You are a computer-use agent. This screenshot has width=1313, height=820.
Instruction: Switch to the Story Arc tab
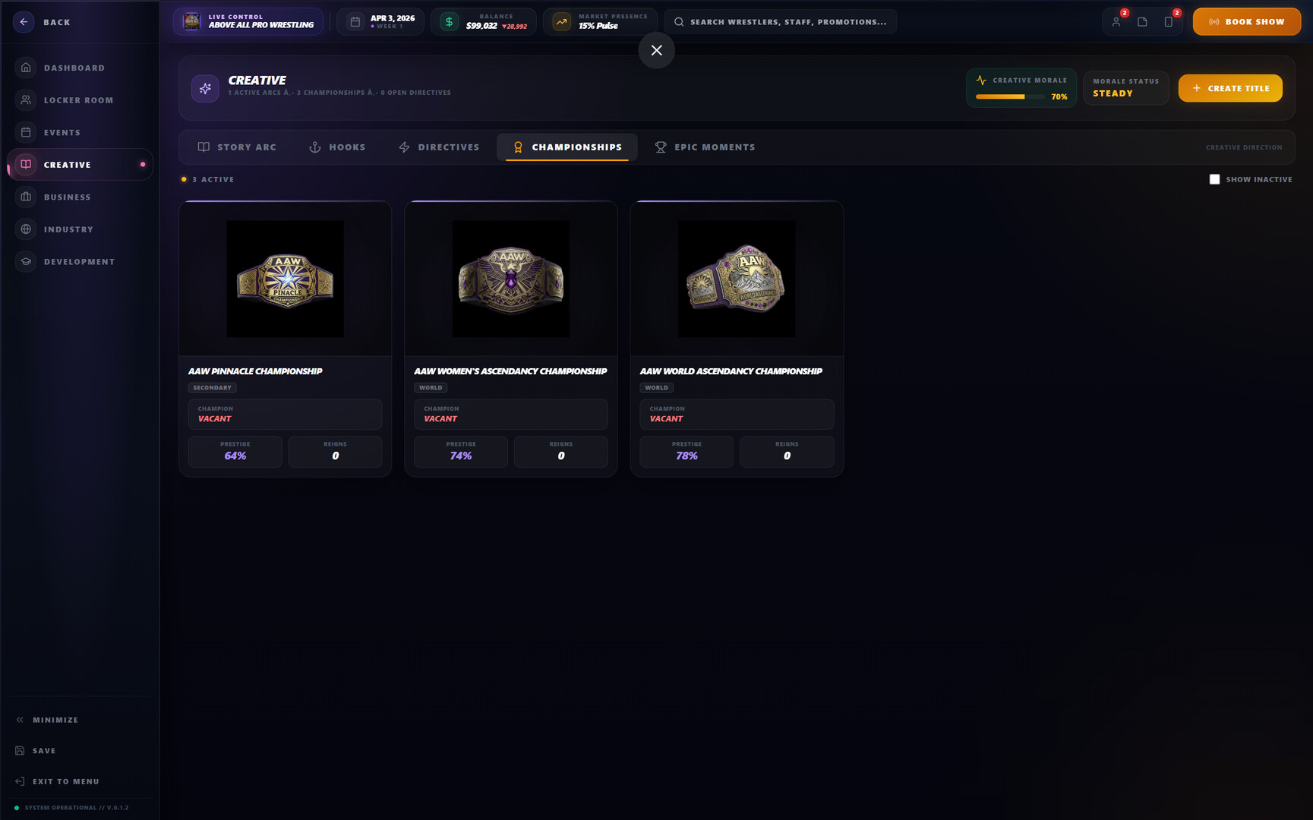tap(237, 147)
